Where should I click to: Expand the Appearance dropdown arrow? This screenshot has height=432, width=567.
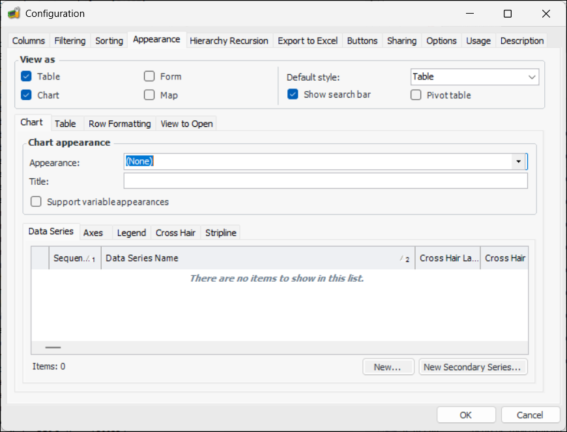519,161
